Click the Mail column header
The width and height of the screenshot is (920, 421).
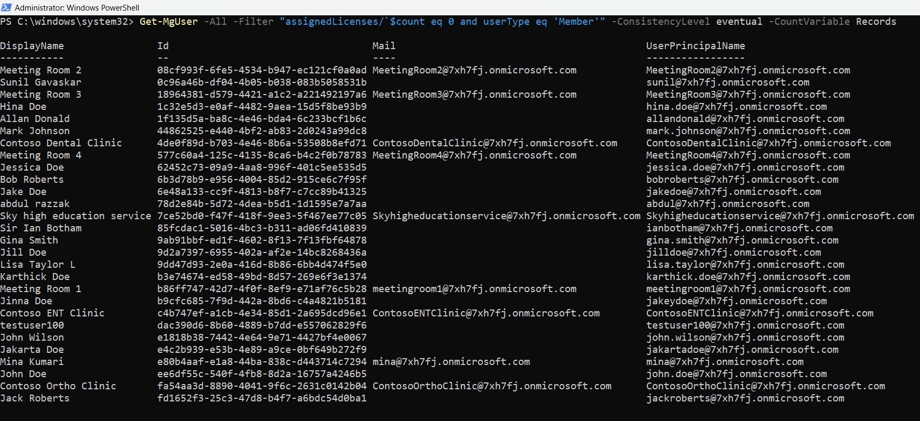click(384, 46)
